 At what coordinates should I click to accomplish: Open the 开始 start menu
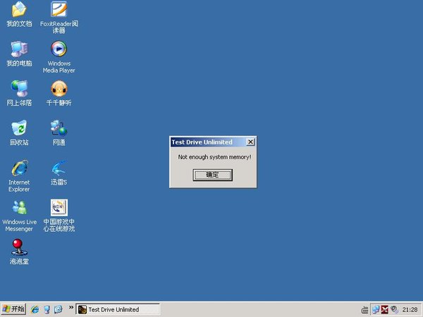pos(13,309)
